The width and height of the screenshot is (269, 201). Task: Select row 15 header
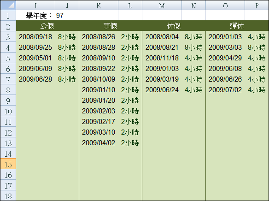tap(8, 164)
